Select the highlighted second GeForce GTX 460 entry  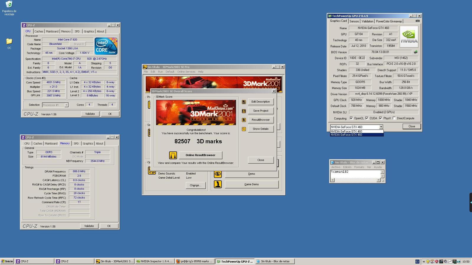(x=357, y=135)
